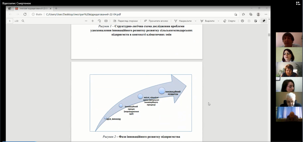Screen dimensions: 303x142
Task: Click the page number field showing 5
Action: point(10,21)
